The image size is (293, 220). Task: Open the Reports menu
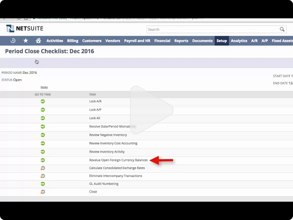tap(181, 41)
